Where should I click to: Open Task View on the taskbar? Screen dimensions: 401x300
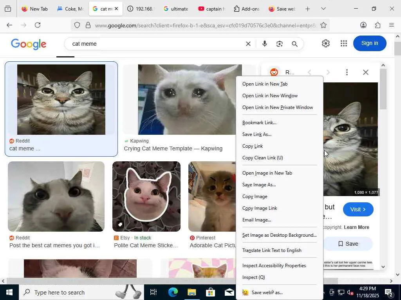(154, 292)
